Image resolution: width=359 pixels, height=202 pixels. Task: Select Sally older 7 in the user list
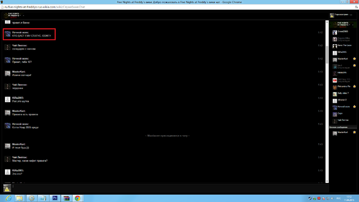point(343,94)
